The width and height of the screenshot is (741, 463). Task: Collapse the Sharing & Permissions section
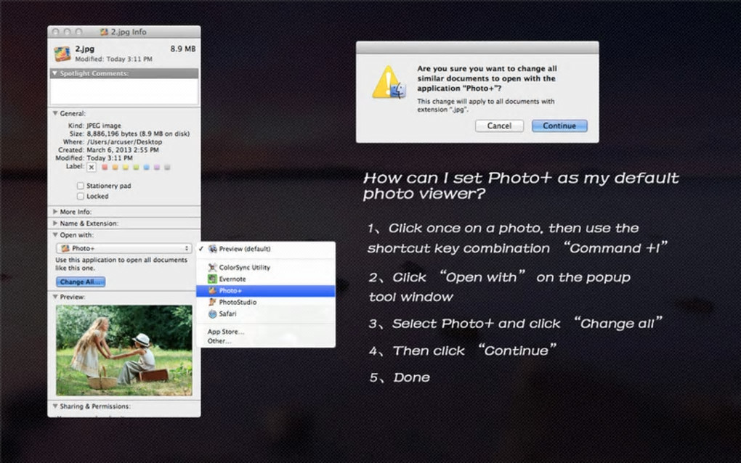55,406
